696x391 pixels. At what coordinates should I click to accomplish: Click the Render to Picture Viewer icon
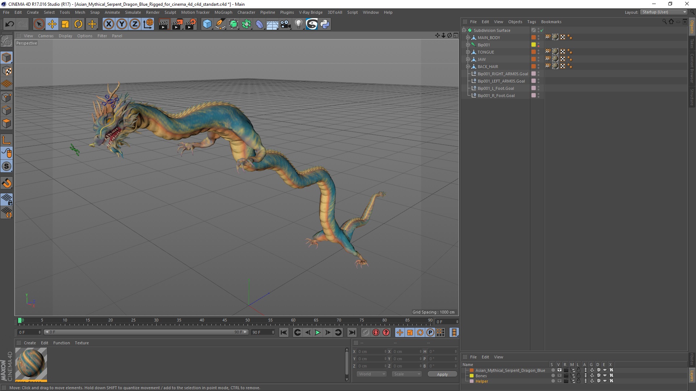pyautogui.click(x=177, y=24)
